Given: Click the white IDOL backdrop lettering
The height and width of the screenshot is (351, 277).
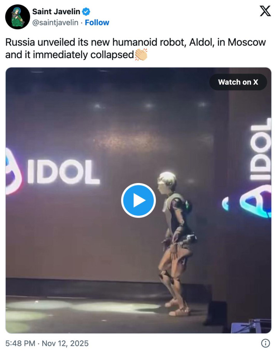Looking at the screenshot, I should tap(64, 172).
